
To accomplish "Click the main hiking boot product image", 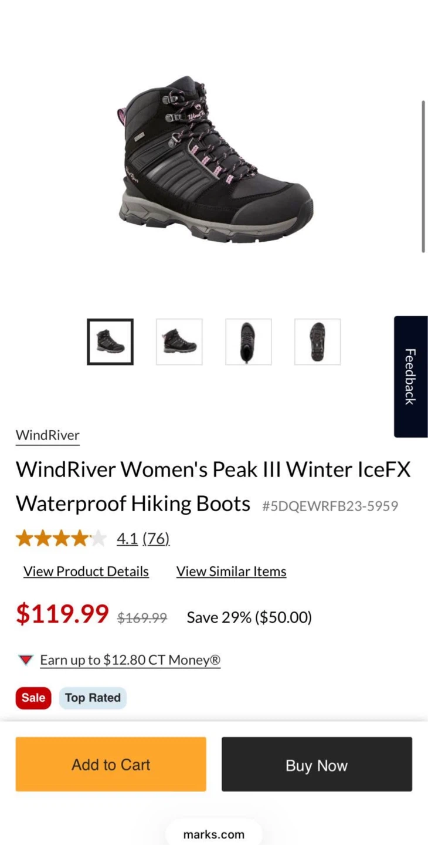I will (214, 159).
